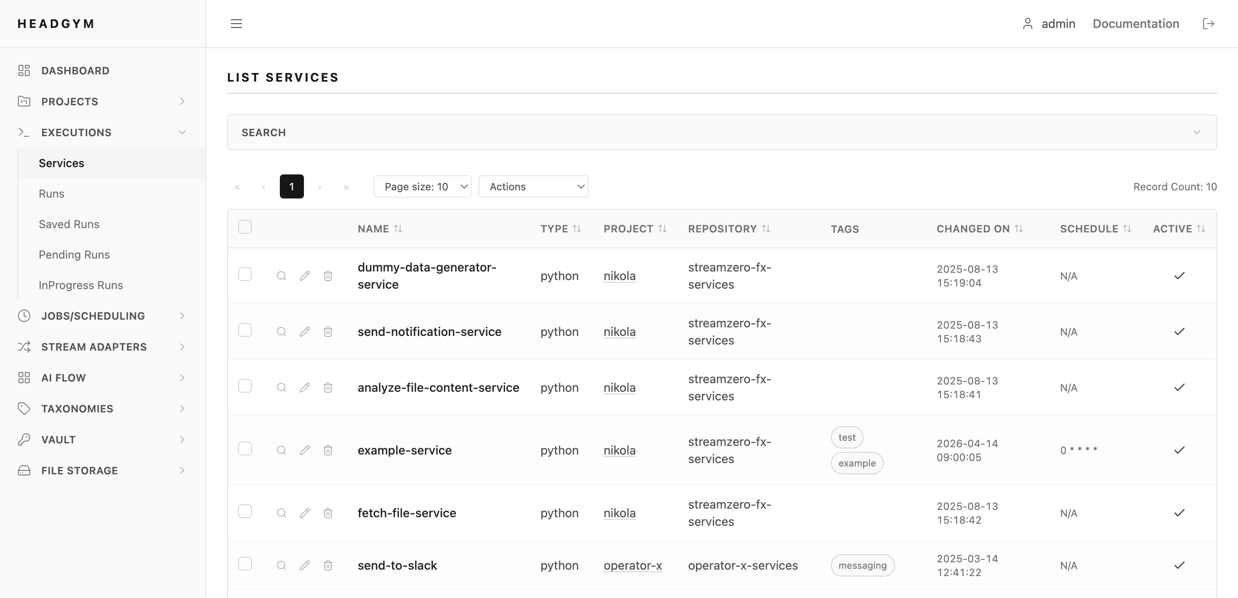Open the Page size dropdown

[422, 186]
